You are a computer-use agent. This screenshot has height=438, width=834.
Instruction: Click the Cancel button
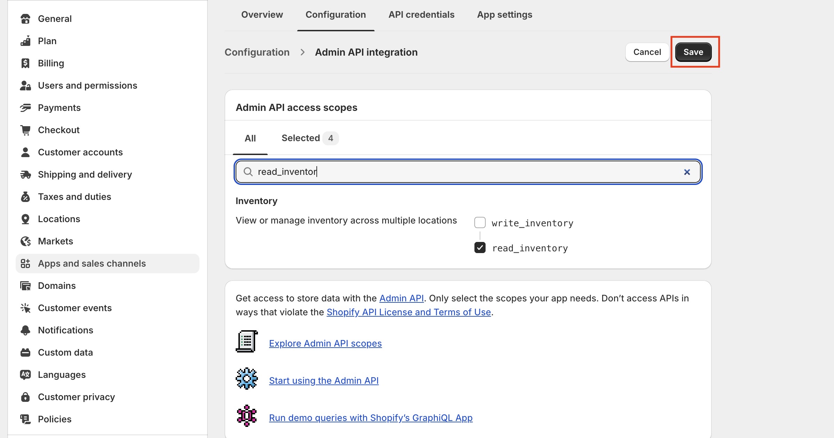[647, 52]
